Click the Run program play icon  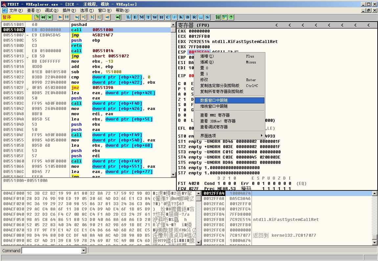(x=60, y=17)
